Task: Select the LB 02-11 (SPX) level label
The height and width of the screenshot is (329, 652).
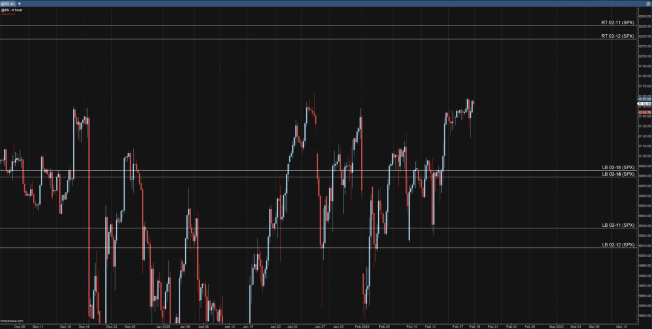Action: (618, 225)
